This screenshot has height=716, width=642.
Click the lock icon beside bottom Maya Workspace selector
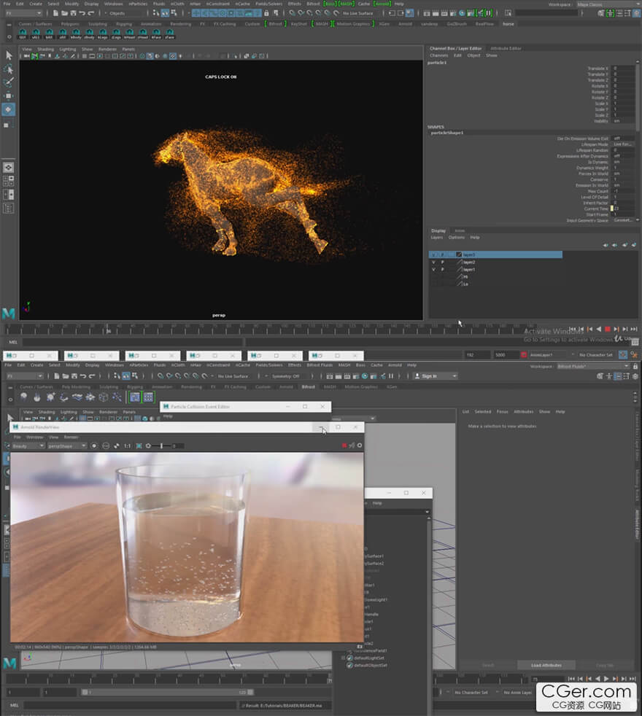coord(635,366)
